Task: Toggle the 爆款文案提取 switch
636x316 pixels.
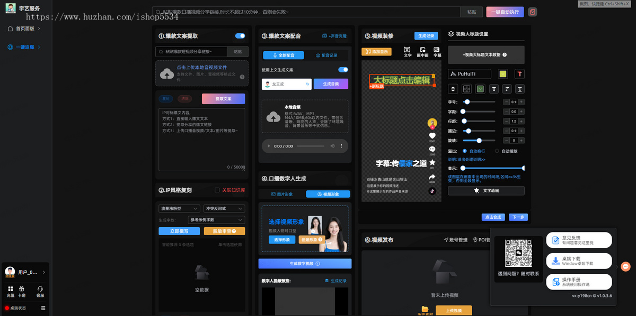Action: [240, 36]
